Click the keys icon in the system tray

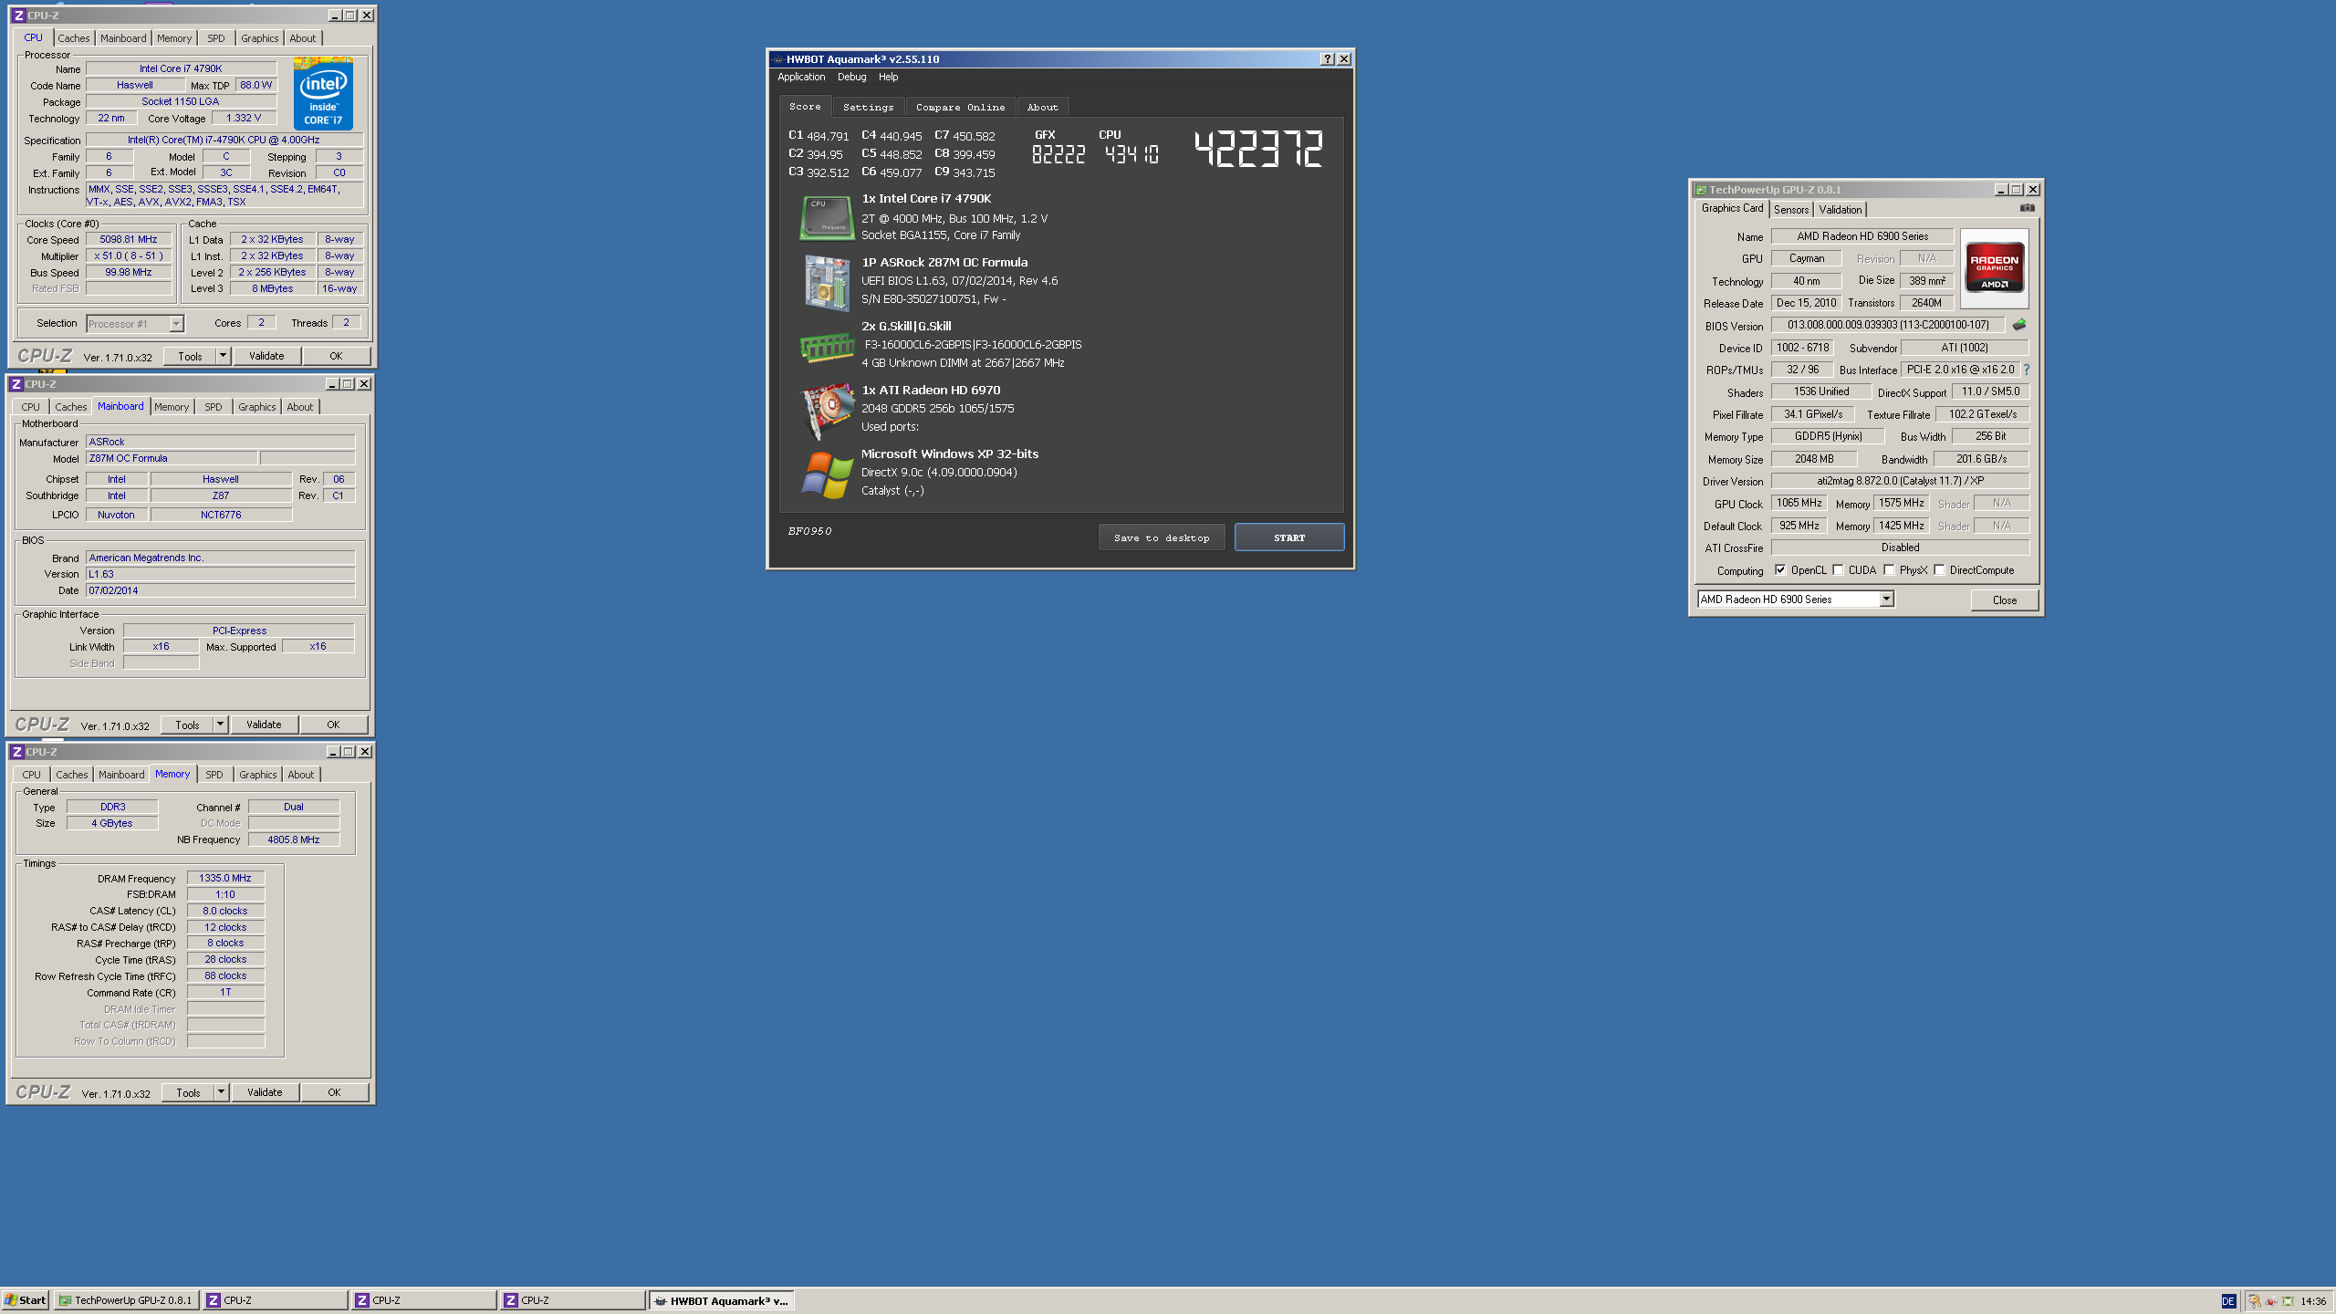[x=2254, y=1301]
